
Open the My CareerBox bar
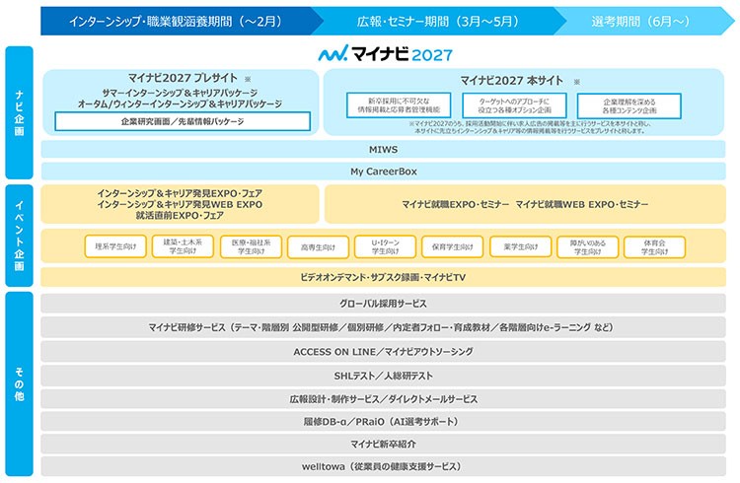tap(384, 171)
